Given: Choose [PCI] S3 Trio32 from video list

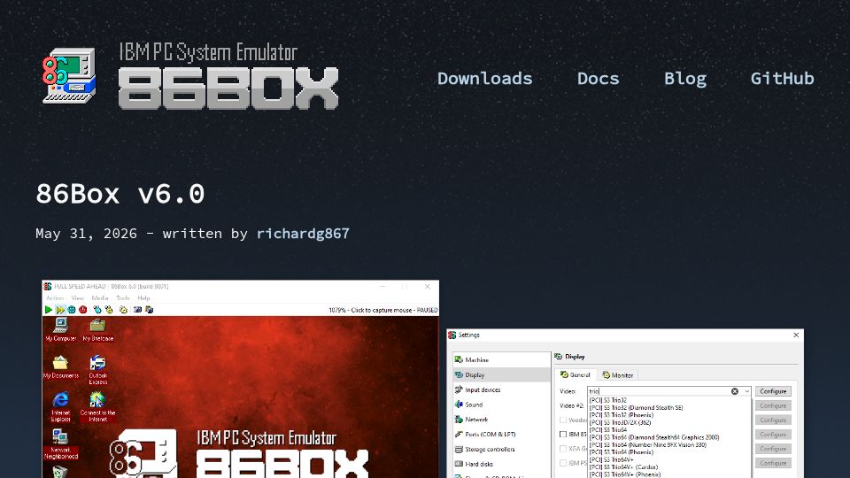Looking at the screenshot, I should [x=669, y=400].
